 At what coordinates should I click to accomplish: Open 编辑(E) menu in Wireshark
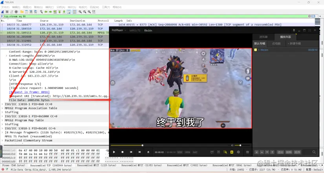[16, 7]
